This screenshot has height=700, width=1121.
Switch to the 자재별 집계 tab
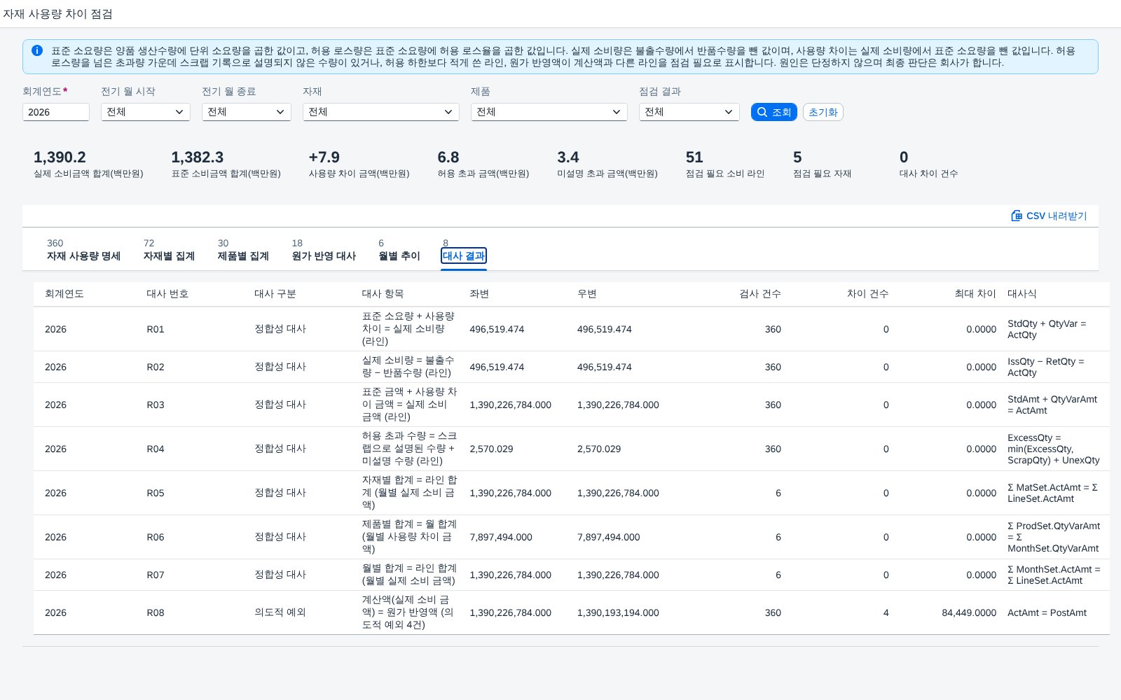pyautogui.click(x=169, y=250)
